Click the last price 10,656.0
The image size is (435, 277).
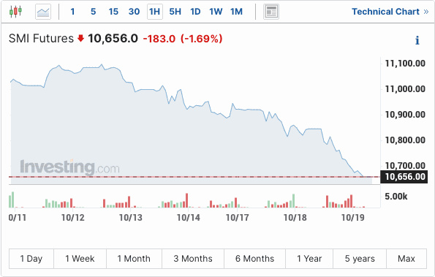pyautogui.click(x=113, y=38)
